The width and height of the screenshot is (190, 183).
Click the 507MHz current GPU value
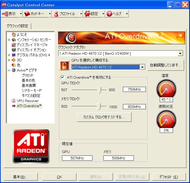tap(77, 158)
